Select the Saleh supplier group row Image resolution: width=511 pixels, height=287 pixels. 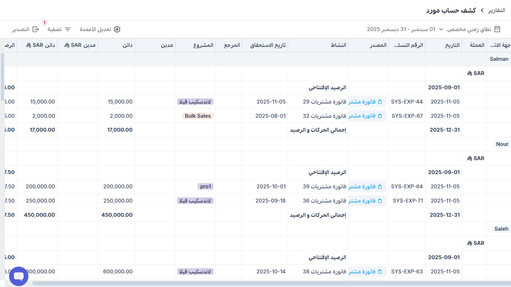pos(258,229)
